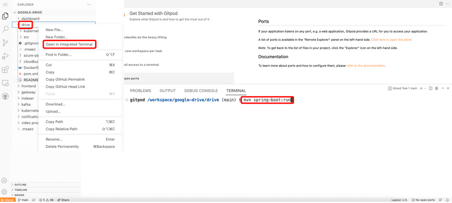
Task: Open the notifications bell in status bar
Action: coord(448,200)
